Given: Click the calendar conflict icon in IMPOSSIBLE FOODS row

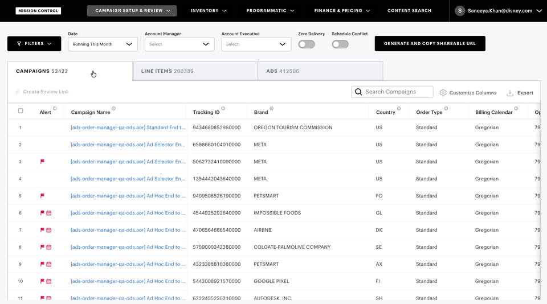Looking at the screenshot, I should [49, 213].
